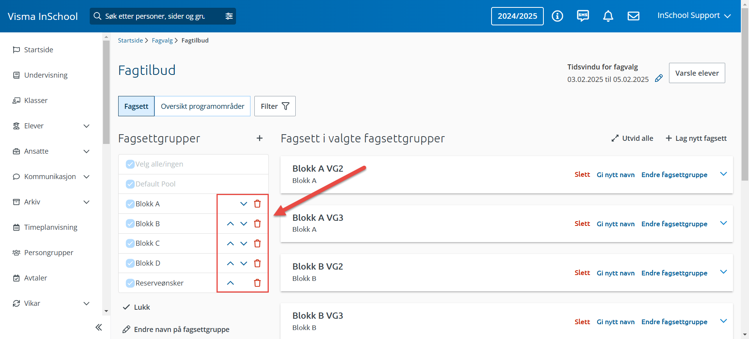This screenshot has height=339, width=749.
Task: Open the information icon in header
Action: coord(557,16)
